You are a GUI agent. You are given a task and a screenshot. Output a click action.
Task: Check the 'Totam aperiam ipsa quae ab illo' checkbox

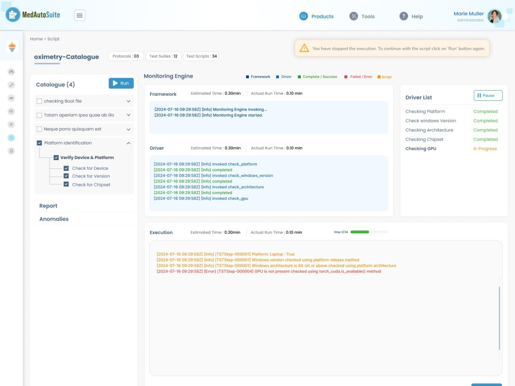click(x=40, y=115)
